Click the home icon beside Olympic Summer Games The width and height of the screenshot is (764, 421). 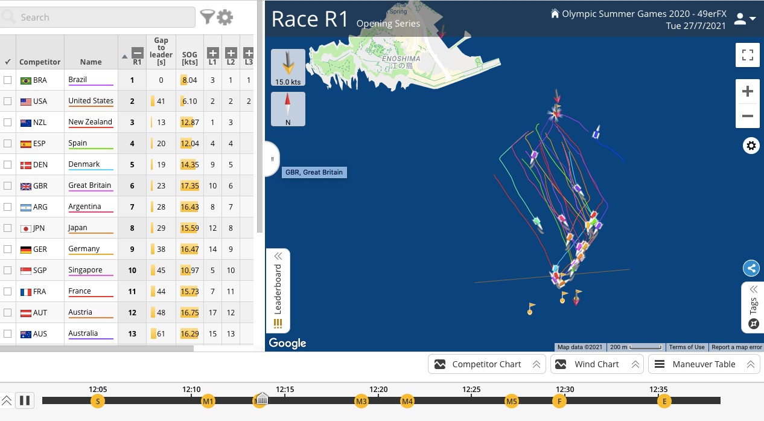pos(555,13)
